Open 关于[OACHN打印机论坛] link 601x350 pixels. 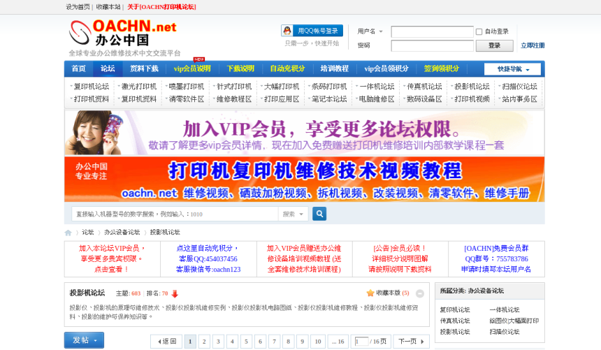(x=161, y=7)
